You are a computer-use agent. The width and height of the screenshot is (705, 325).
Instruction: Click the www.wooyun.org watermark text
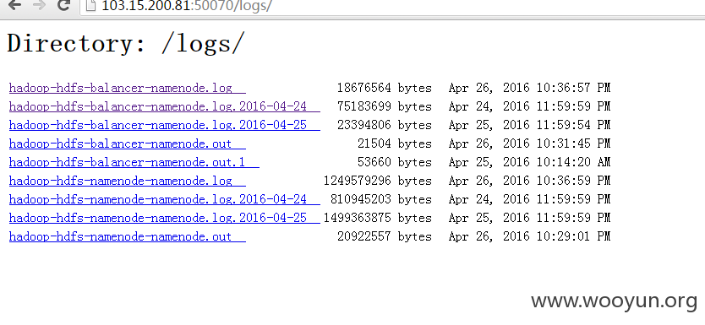pos(615,301)
